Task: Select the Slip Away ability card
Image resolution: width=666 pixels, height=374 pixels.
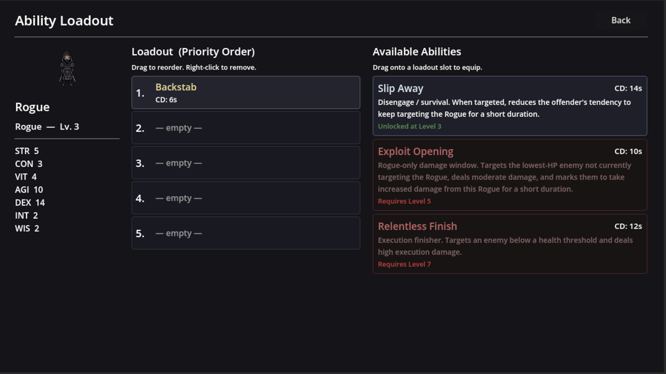Action: coord(510,106)
